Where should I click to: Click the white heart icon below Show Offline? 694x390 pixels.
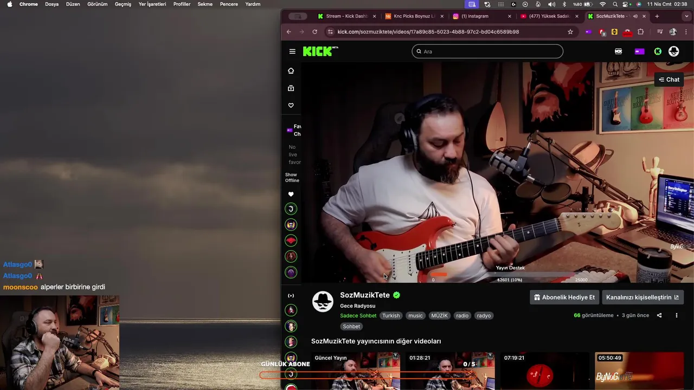tap(291, 194)
